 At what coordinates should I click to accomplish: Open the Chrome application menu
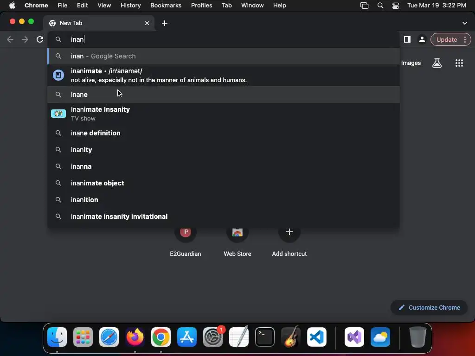click(x=36, y=5)
